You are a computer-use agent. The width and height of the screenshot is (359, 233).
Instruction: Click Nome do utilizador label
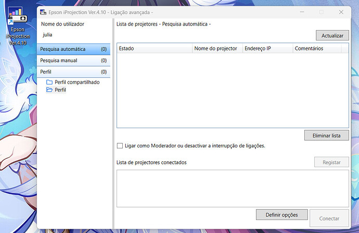pyautogui.click(x=62, y=24)
